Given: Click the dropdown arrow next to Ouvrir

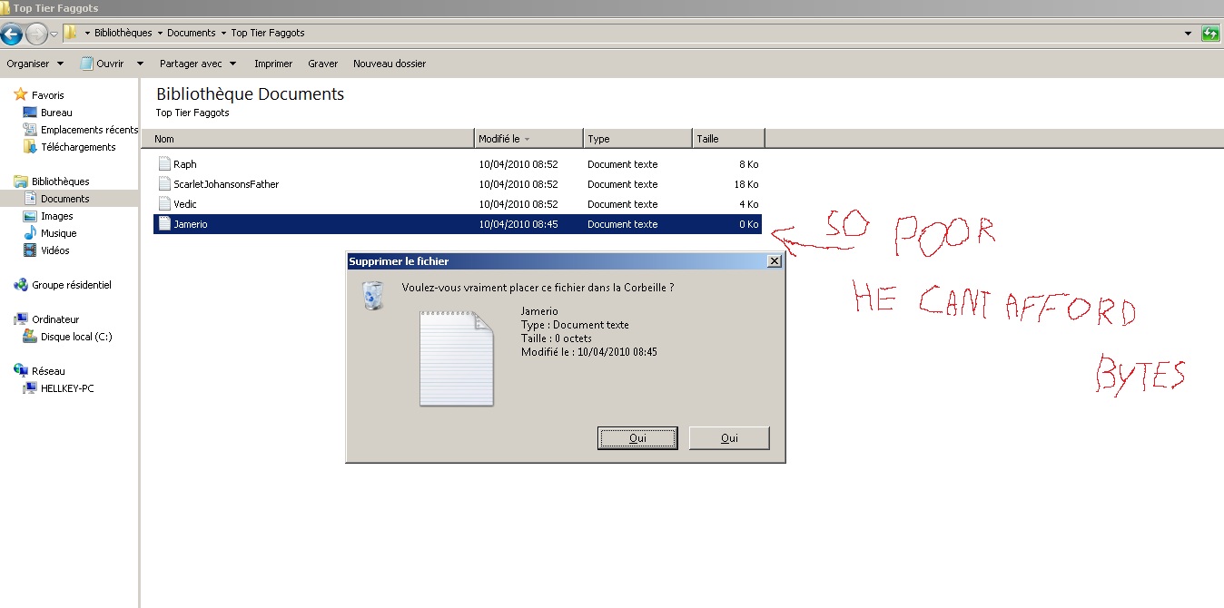Looking at the screenshot, I should (140, 64).
